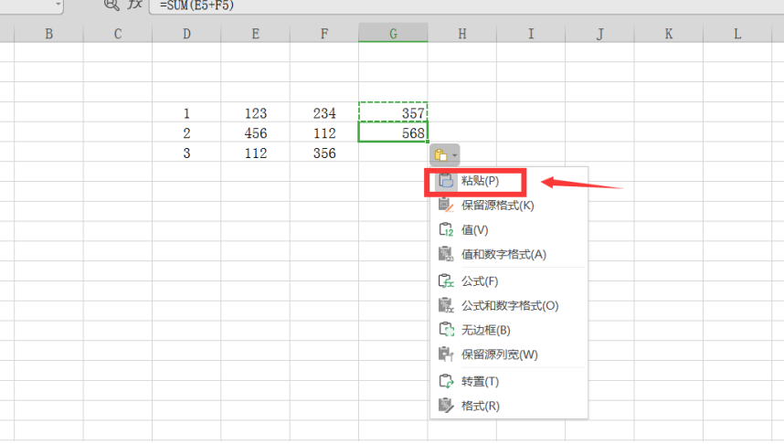The image size is (784, 444).
Task: Open the name box dropdown arrow
Action: [58, 4]
